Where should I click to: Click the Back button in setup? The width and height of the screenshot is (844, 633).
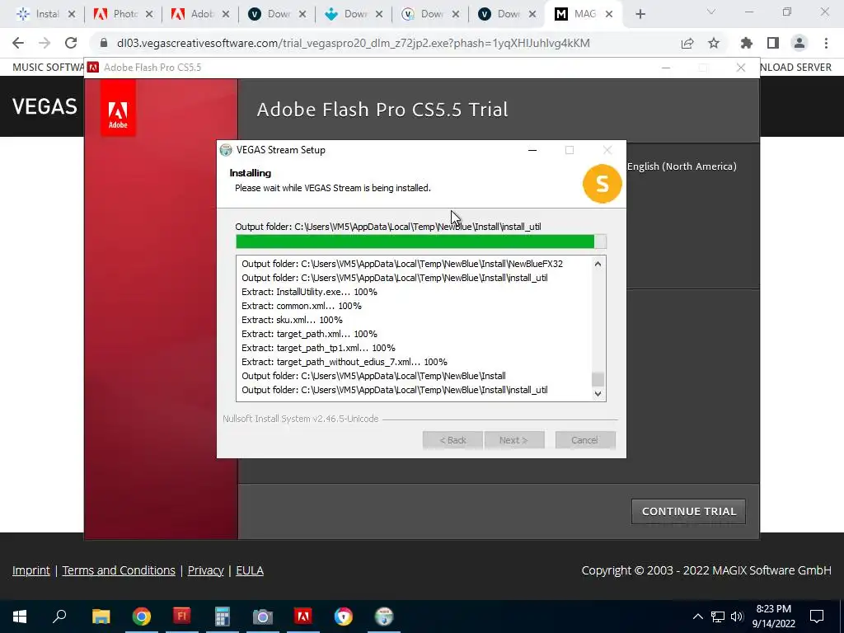[452, 440]
